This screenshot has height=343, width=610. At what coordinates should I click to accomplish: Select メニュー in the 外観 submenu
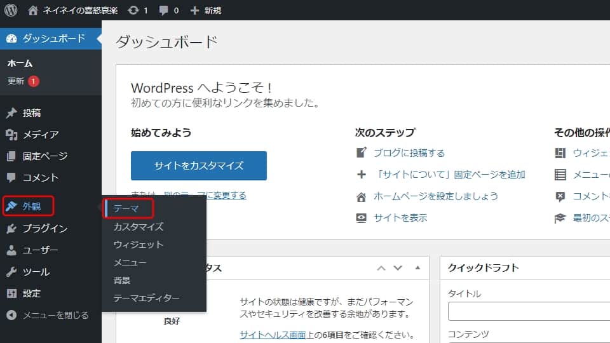point(130,262)
